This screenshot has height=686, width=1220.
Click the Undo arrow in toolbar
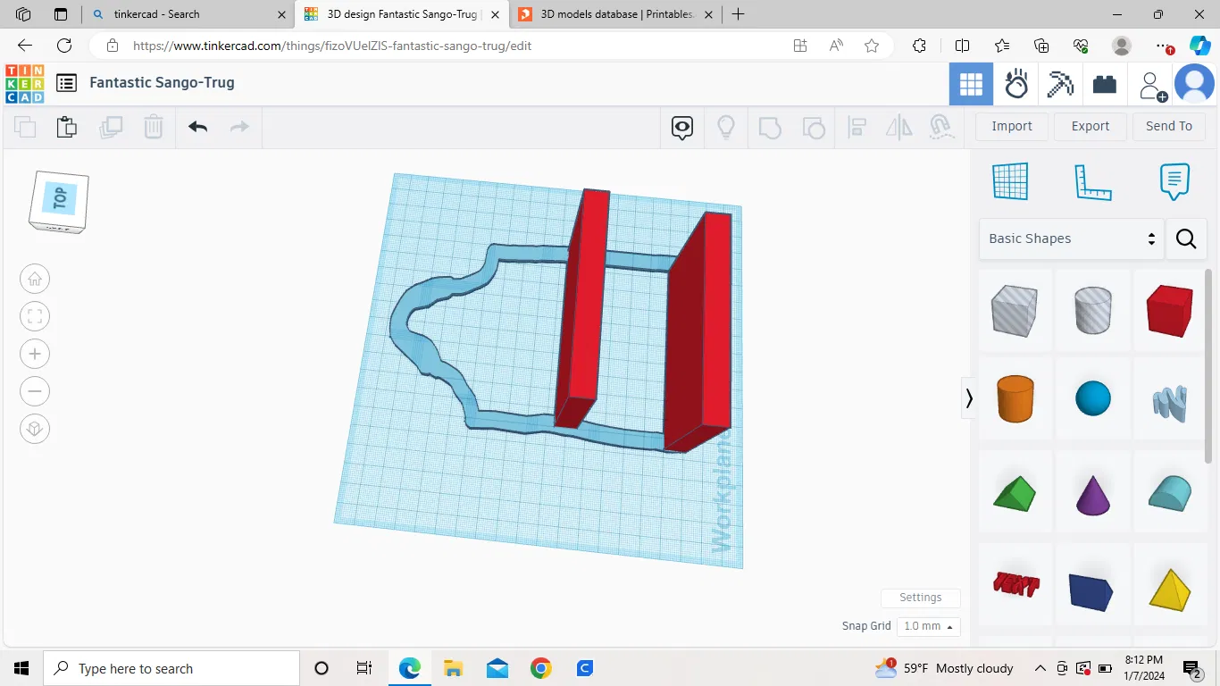pos(197,127)
